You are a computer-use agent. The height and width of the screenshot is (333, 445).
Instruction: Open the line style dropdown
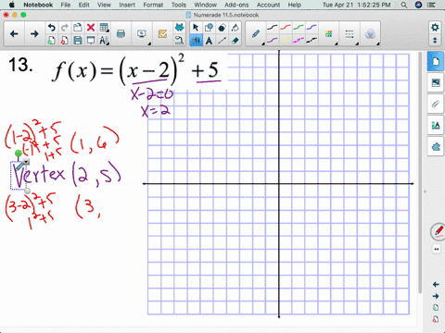pos(350,34)
